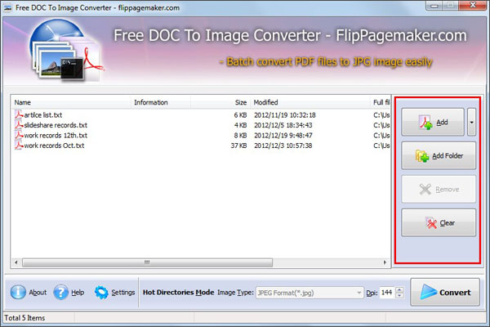This screenshot has height=327, width=490.
Task: Open the About info icon
Action: [18, 293]
